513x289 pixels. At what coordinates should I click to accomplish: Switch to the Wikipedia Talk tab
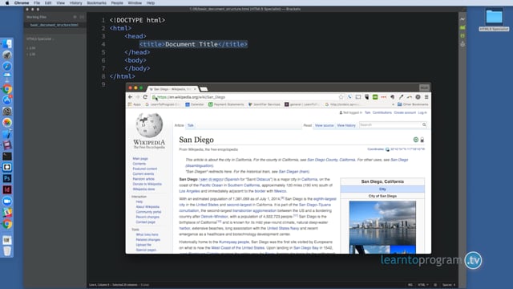(191, 125)
